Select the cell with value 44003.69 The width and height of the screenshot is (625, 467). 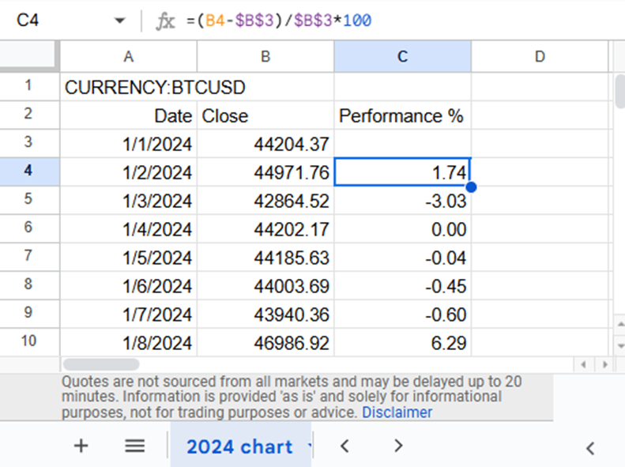click(x=265, y=286)
